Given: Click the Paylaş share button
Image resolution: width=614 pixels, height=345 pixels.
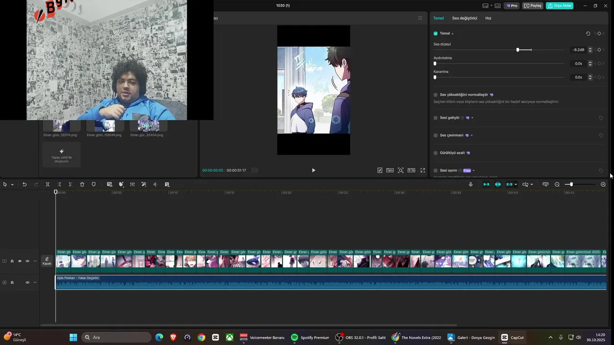Looking at the screenshot, I should click(x=532, y=6).
